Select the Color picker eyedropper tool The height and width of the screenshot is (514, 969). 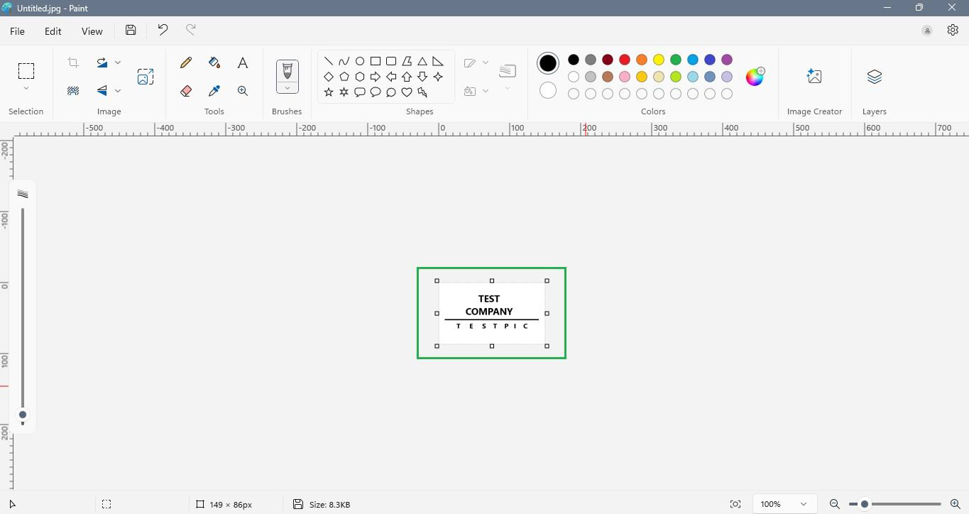(214, 91)
